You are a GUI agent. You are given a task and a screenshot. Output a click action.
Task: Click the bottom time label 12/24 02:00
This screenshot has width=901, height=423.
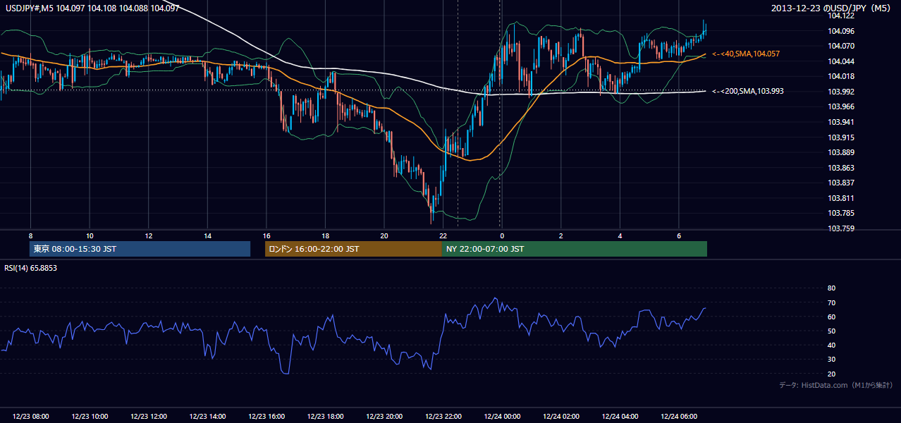coord(560,416)
